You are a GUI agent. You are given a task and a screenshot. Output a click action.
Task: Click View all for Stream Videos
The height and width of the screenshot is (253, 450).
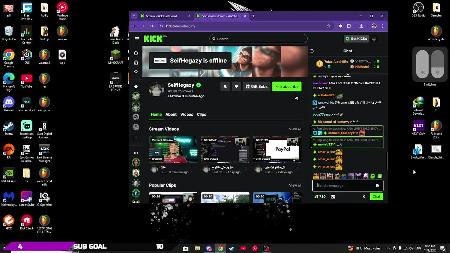point(295,129)
